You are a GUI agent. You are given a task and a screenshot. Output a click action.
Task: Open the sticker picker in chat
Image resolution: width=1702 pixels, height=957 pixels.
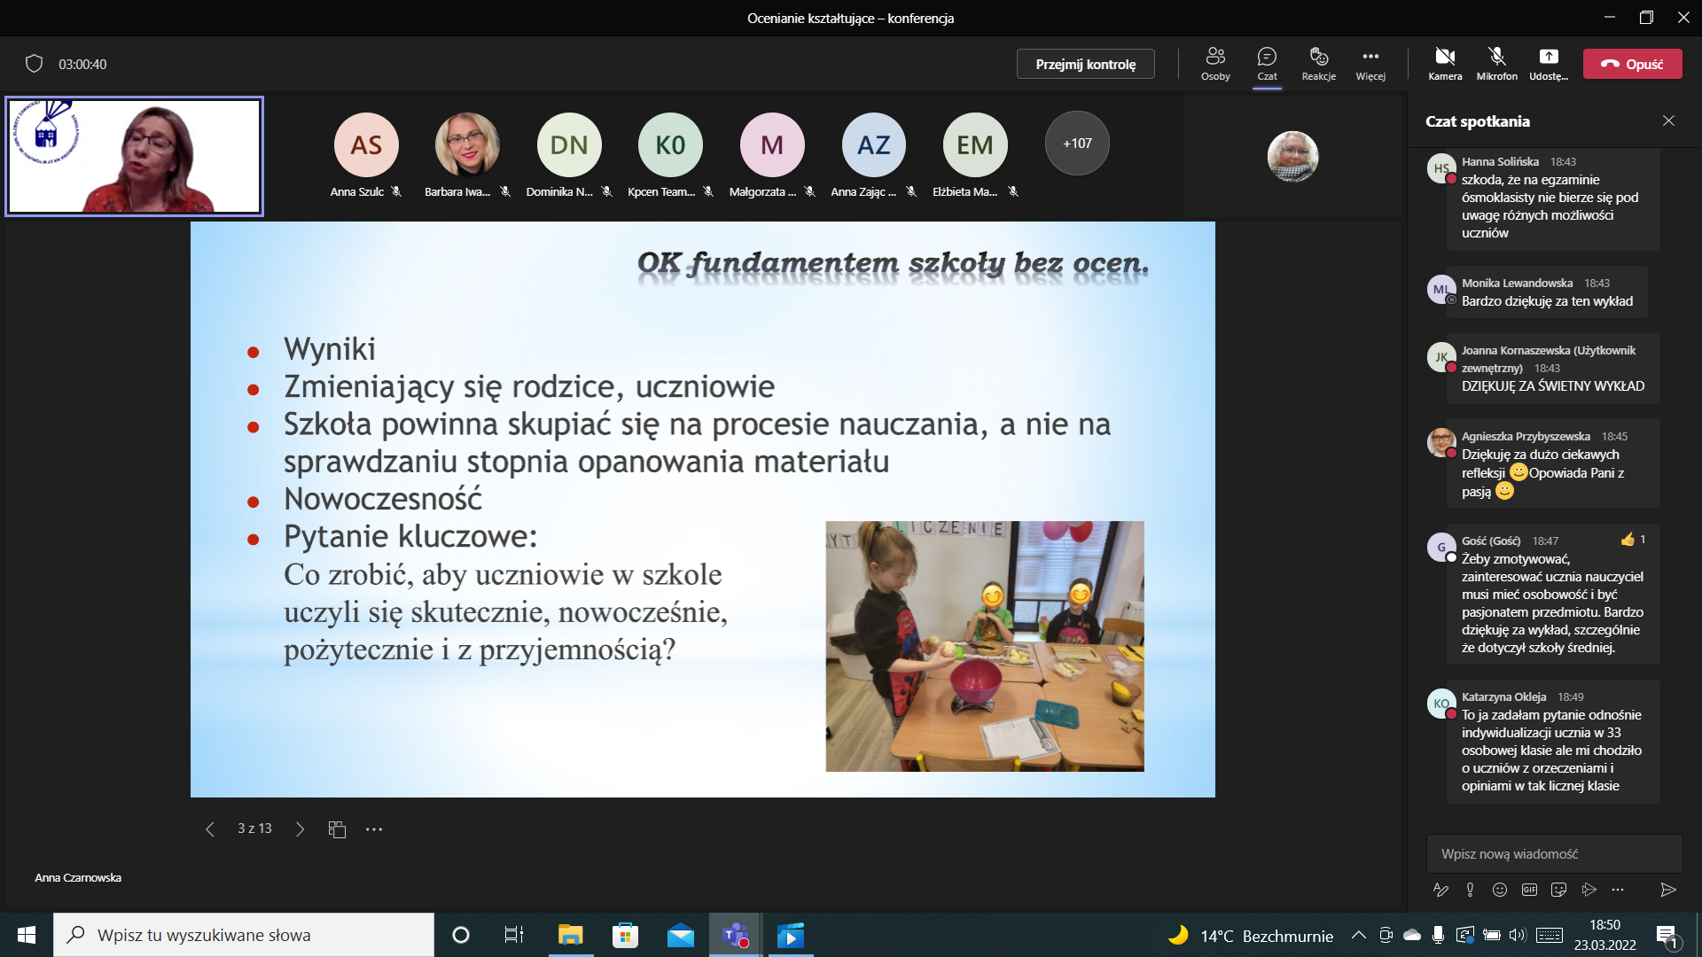1558,889
